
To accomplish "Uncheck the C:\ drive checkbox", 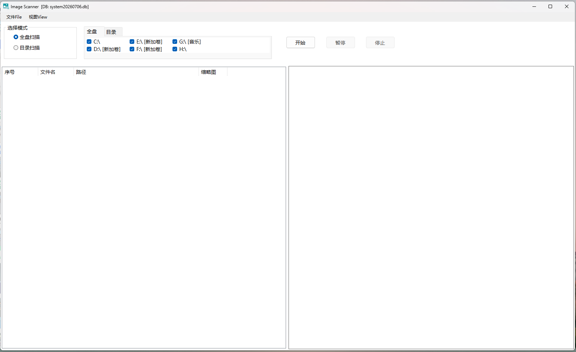I will click(89, 42).
